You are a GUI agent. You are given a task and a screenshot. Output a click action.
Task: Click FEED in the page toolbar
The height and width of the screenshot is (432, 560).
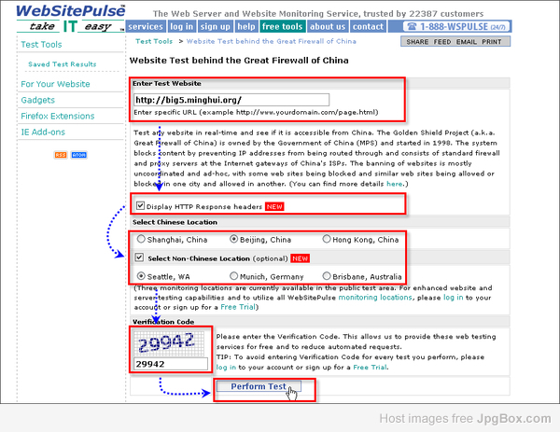pyautogui.click(x=442, y=42)
